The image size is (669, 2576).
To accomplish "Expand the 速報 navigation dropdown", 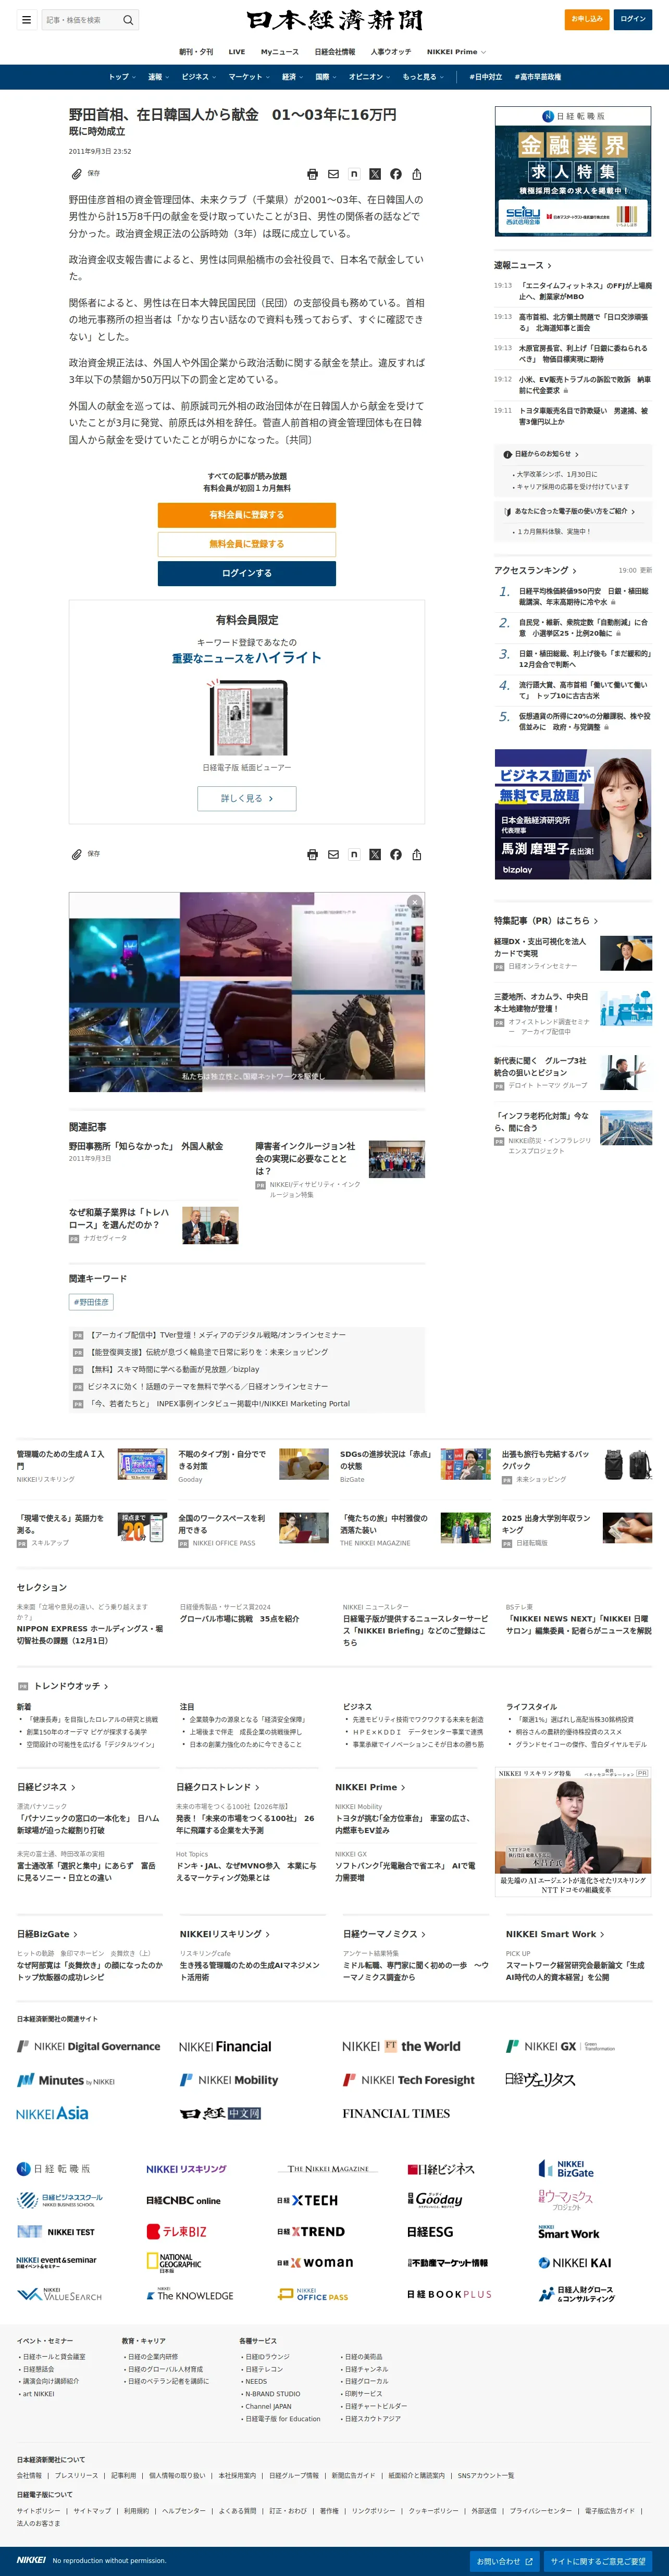I will 158,77.
